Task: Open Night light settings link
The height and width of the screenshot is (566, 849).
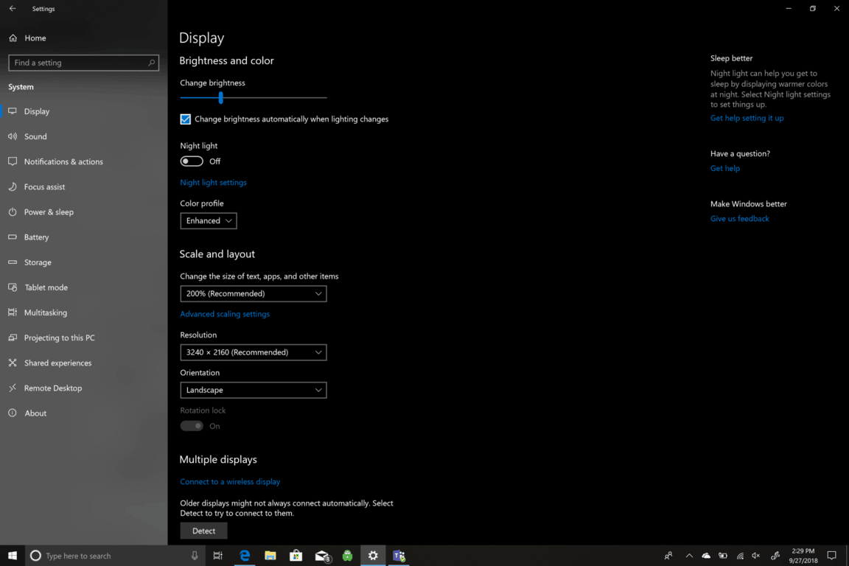Action: point(213,182)
